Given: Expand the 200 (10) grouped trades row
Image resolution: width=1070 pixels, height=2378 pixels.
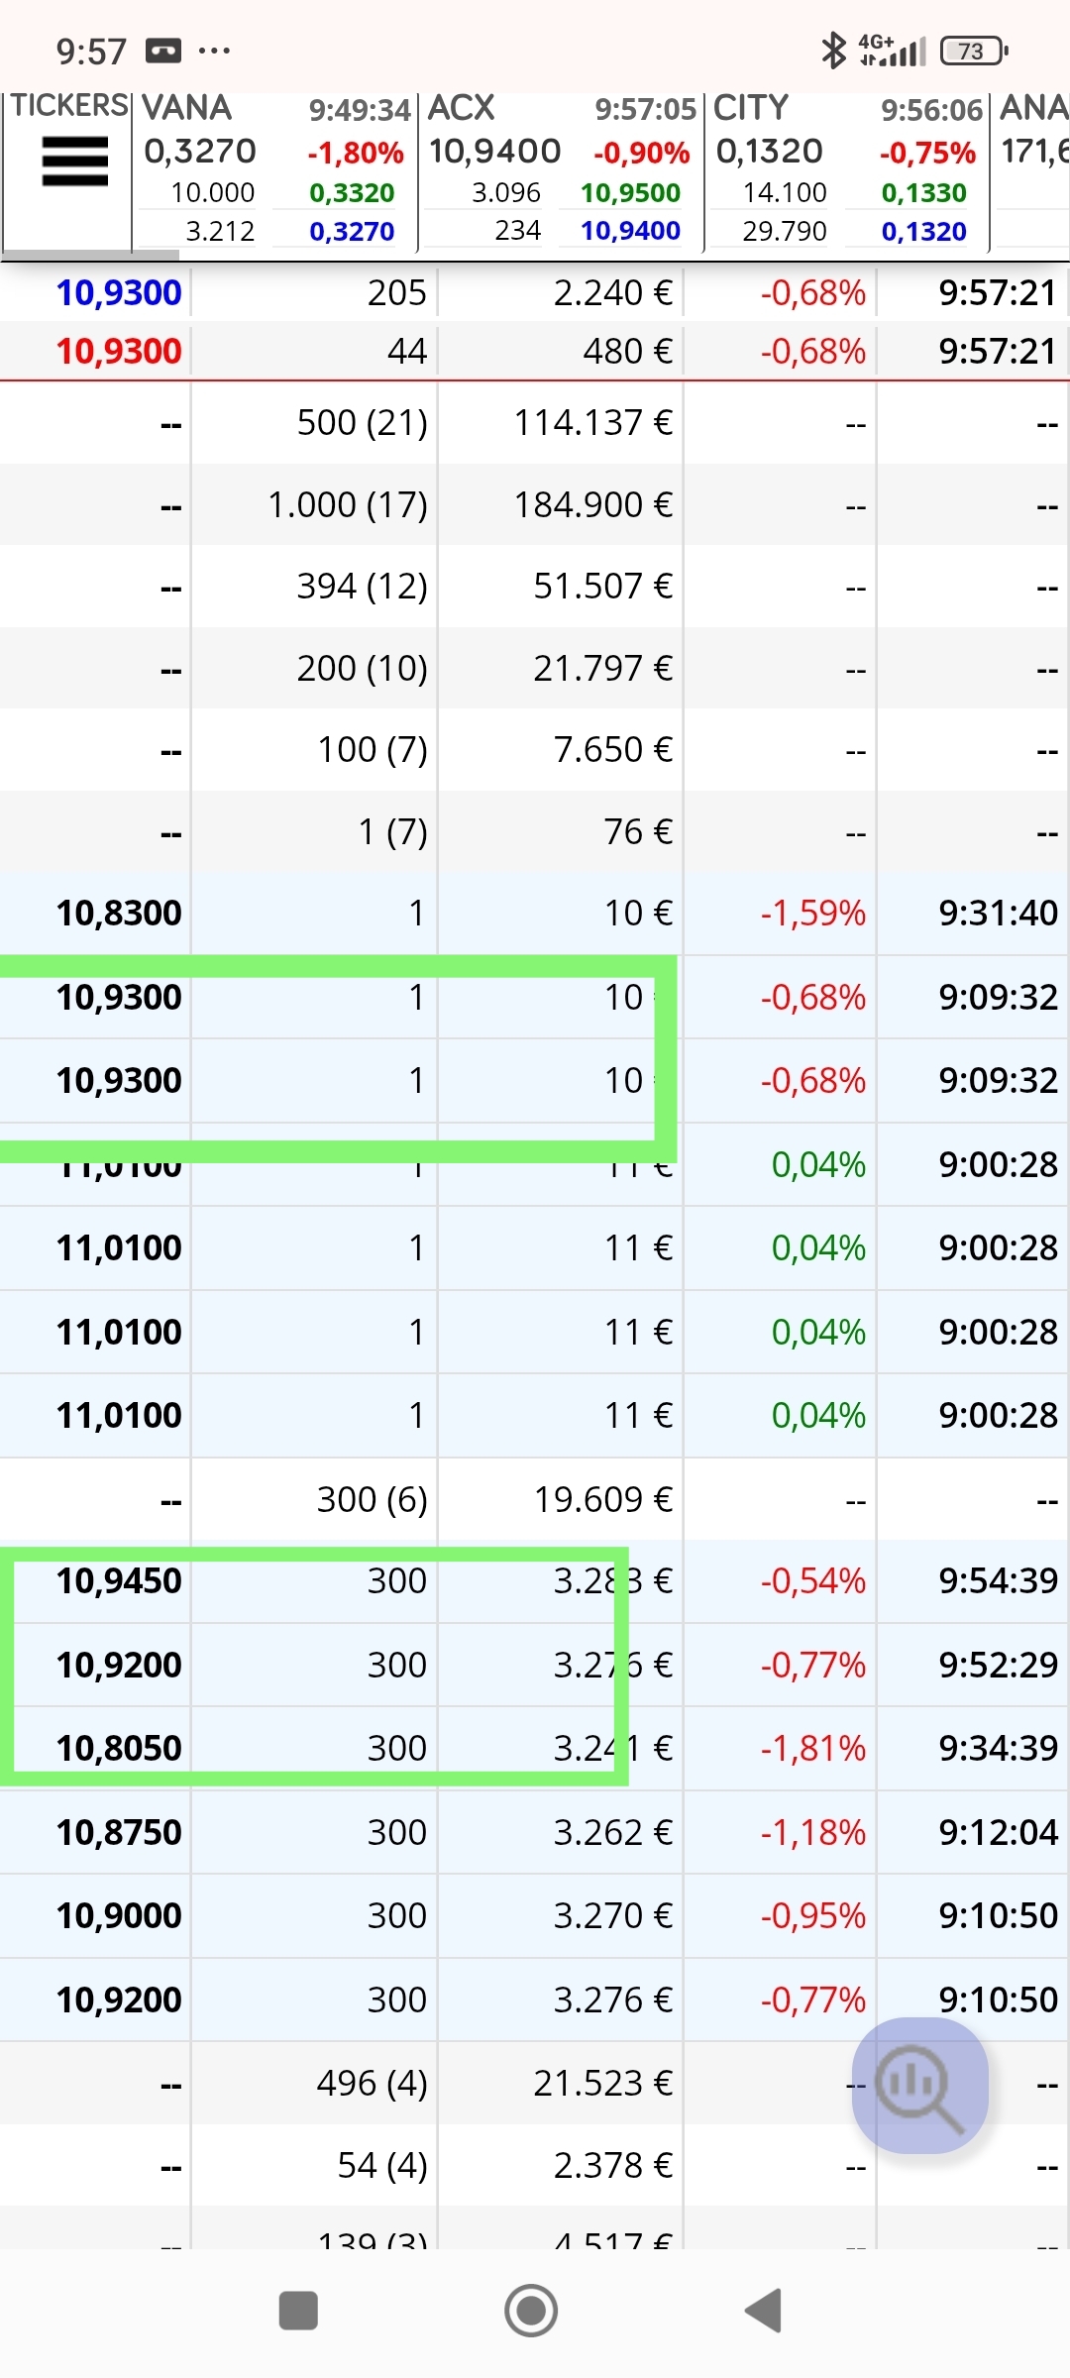Looking at the screenshot, I should 535,669.
